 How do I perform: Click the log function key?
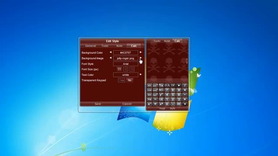click(x=149, y=99)
